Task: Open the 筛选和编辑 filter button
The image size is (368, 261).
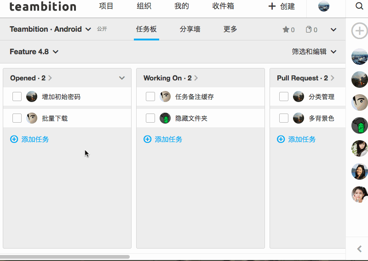Action: [x=314, y=51]
